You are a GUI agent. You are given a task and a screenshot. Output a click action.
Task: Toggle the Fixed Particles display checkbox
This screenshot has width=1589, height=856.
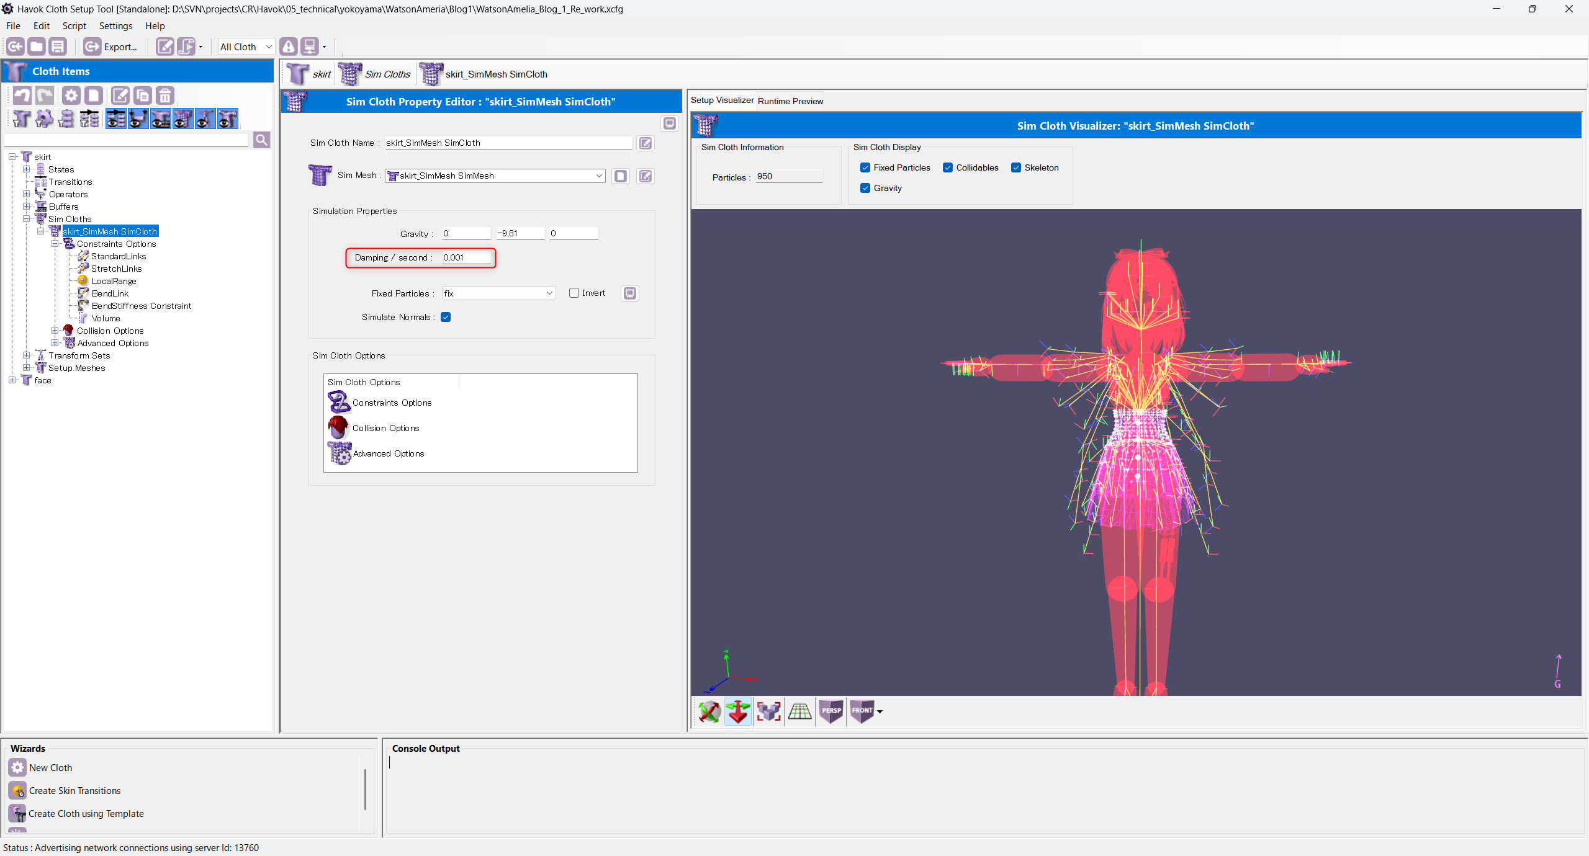865,167
